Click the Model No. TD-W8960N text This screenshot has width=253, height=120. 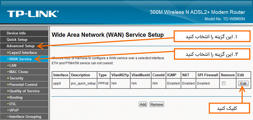tap(225, 19)
